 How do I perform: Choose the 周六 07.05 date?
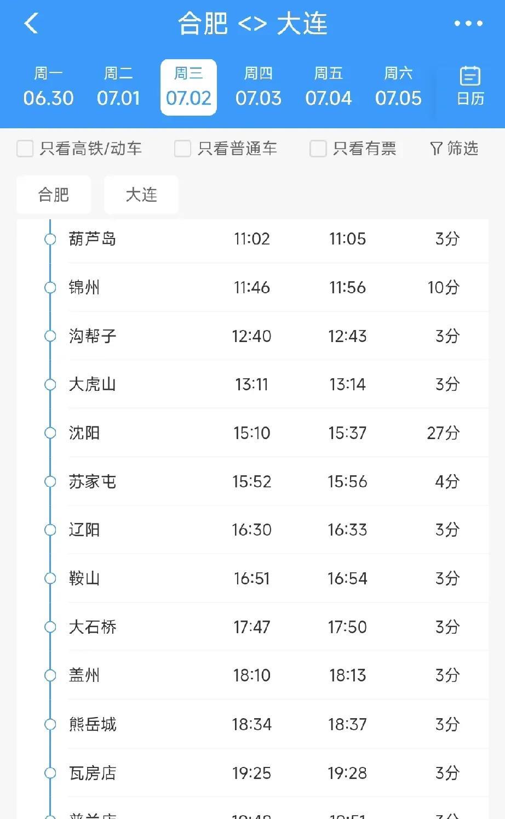click(x=398, y=87)
